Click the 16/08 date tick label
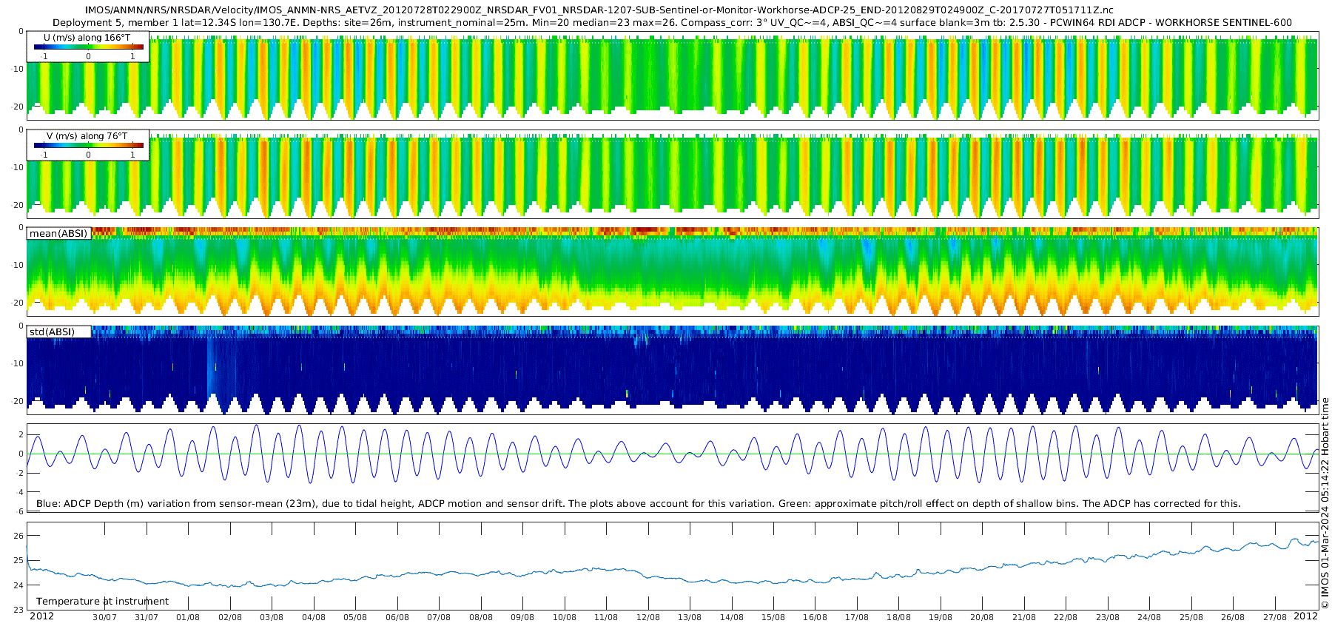The image size is (1332, 629). tap(815, 617)
